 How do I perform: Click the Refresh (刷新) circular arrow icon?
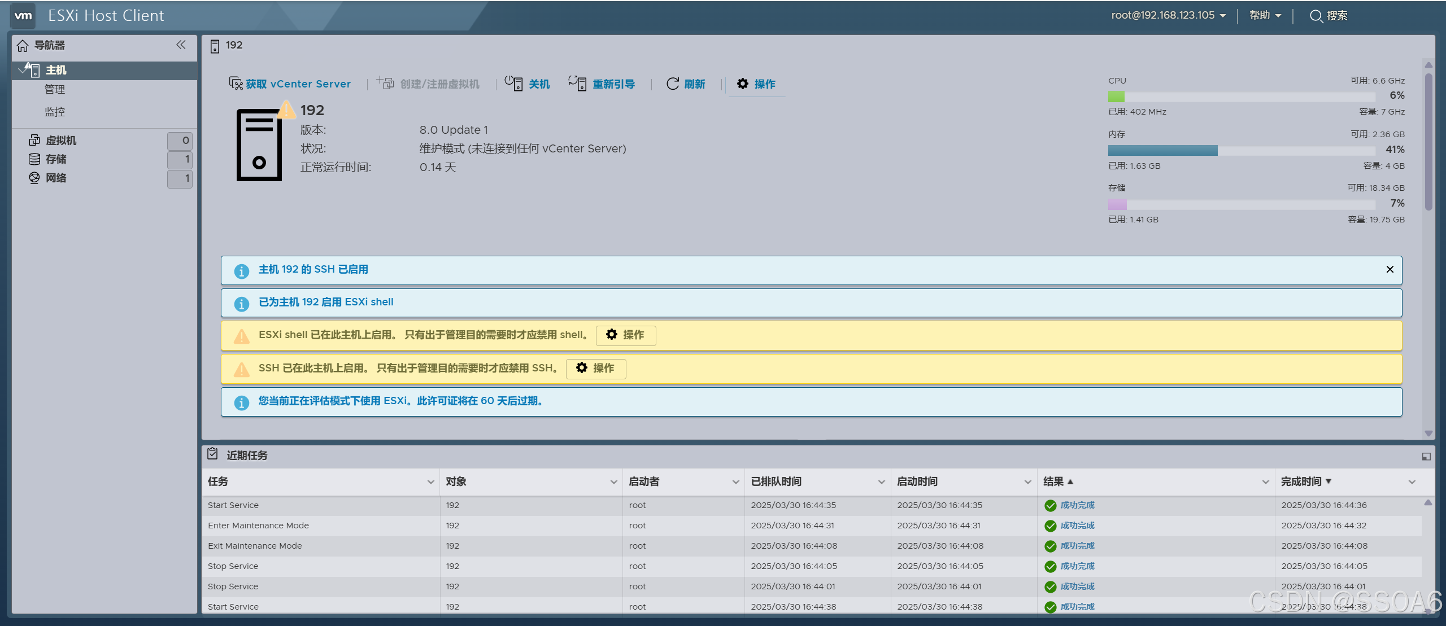tap(672, 84)
